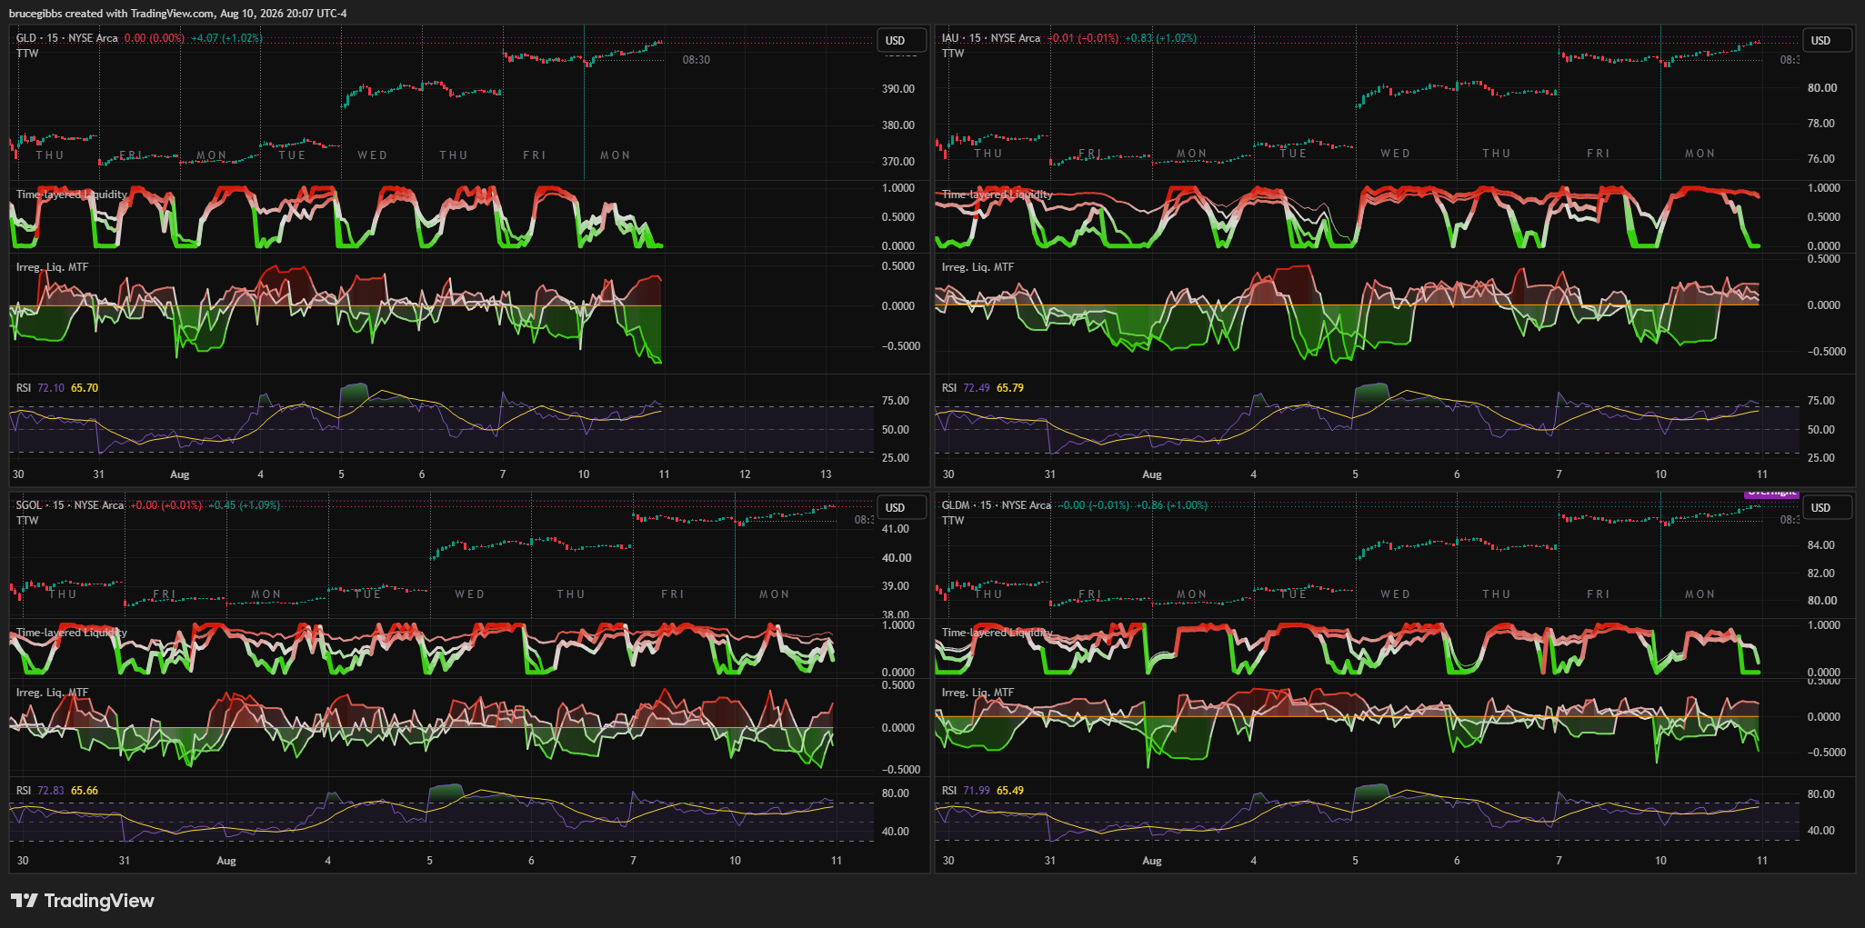
Task: Click the "SGOL · 15 · NYSE Arca" symbol title
Action: 70,505
